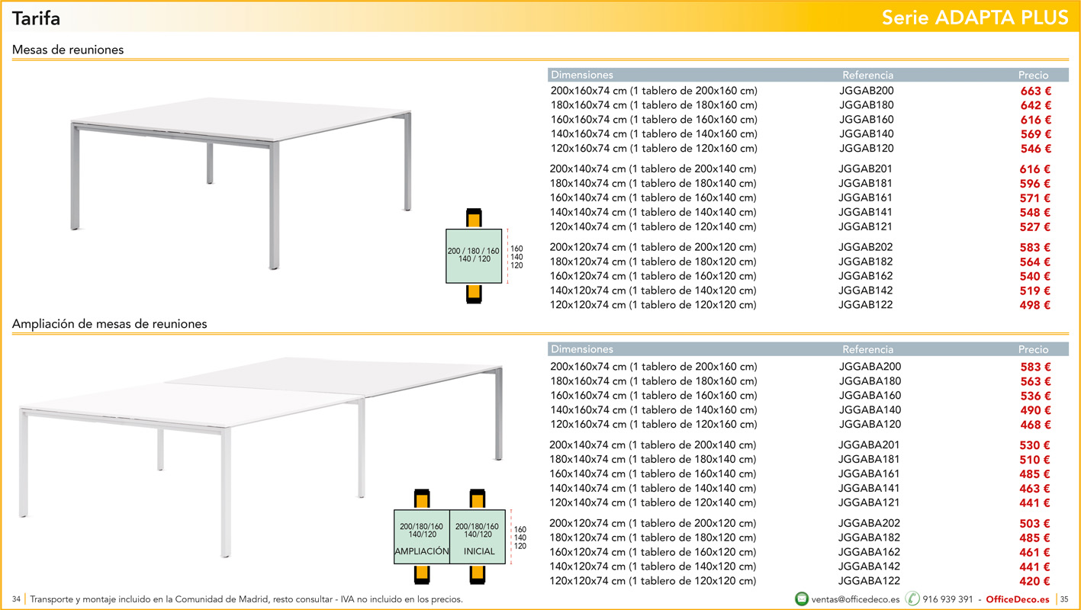This screenshot has height=610, width=1081.
Task: Open the OfficeDeco.es website link
Action: pyautogui.click(x=1018, y=599)
